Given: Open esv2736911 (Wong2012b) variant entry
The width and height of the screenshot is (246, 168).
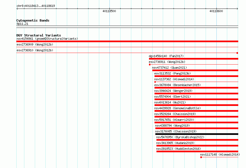Looking at the screenshot, I should point(167,62).
